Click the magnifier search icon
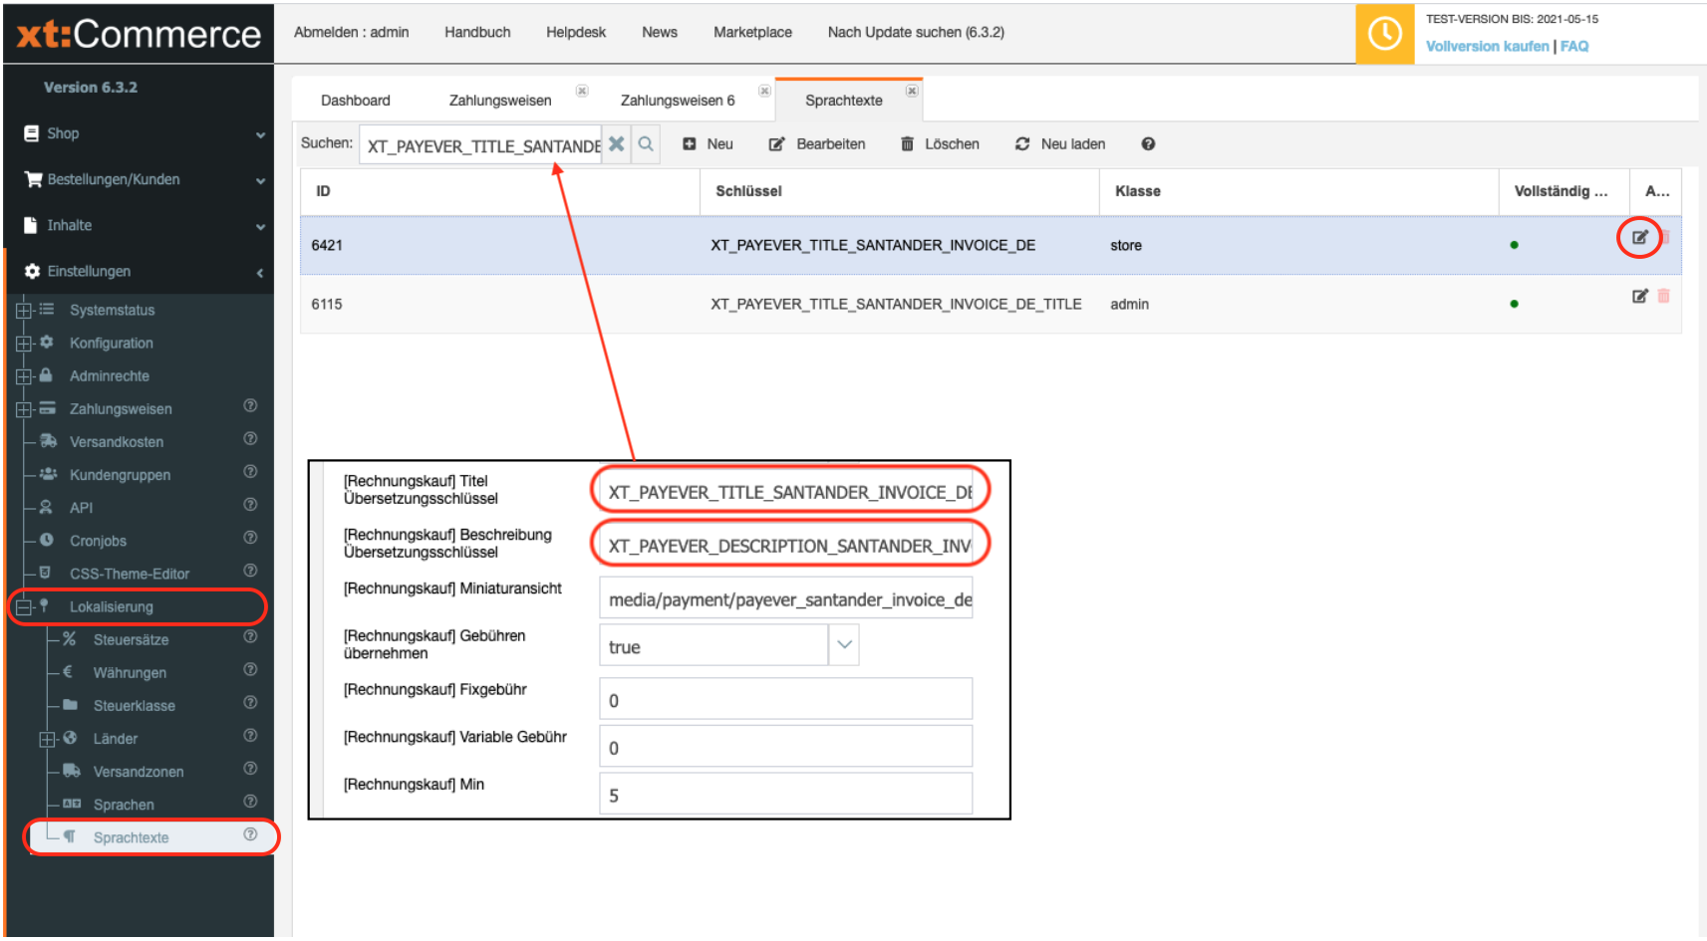 click(x=646, y=144)
